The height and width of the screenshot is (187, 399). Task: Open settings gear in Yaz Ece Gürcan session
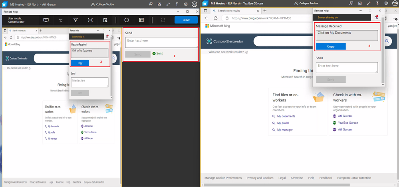(x=386, y=4)
